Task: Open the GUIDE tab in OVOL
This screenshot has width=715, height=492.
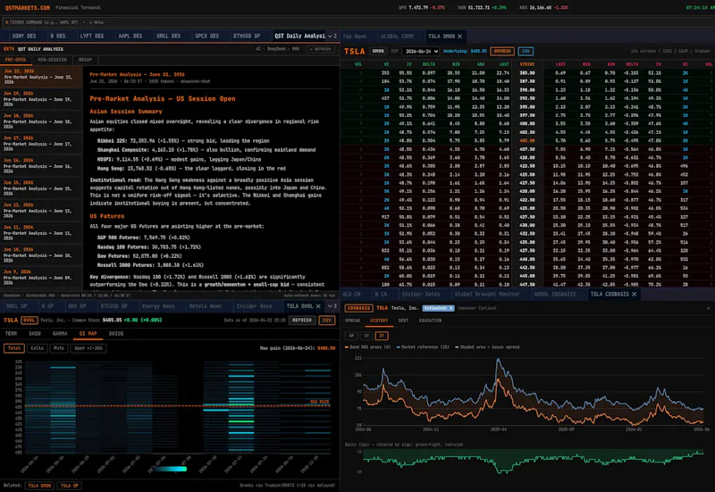Action: tap(116, 334)
